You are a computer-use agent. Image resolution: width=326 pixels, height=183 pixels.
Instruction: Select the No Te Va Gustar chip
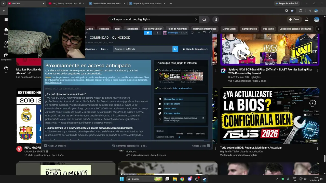[153, 29]
